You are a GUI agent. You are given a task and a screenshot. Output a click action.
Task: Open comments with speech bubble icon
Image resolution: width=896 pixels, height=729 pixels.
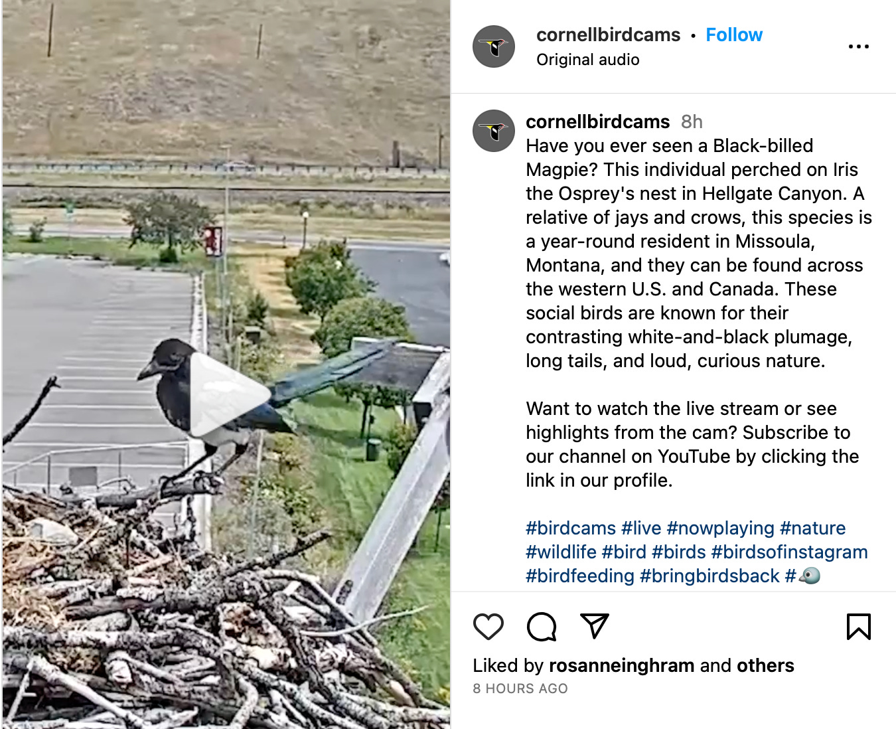click(542, 627)
